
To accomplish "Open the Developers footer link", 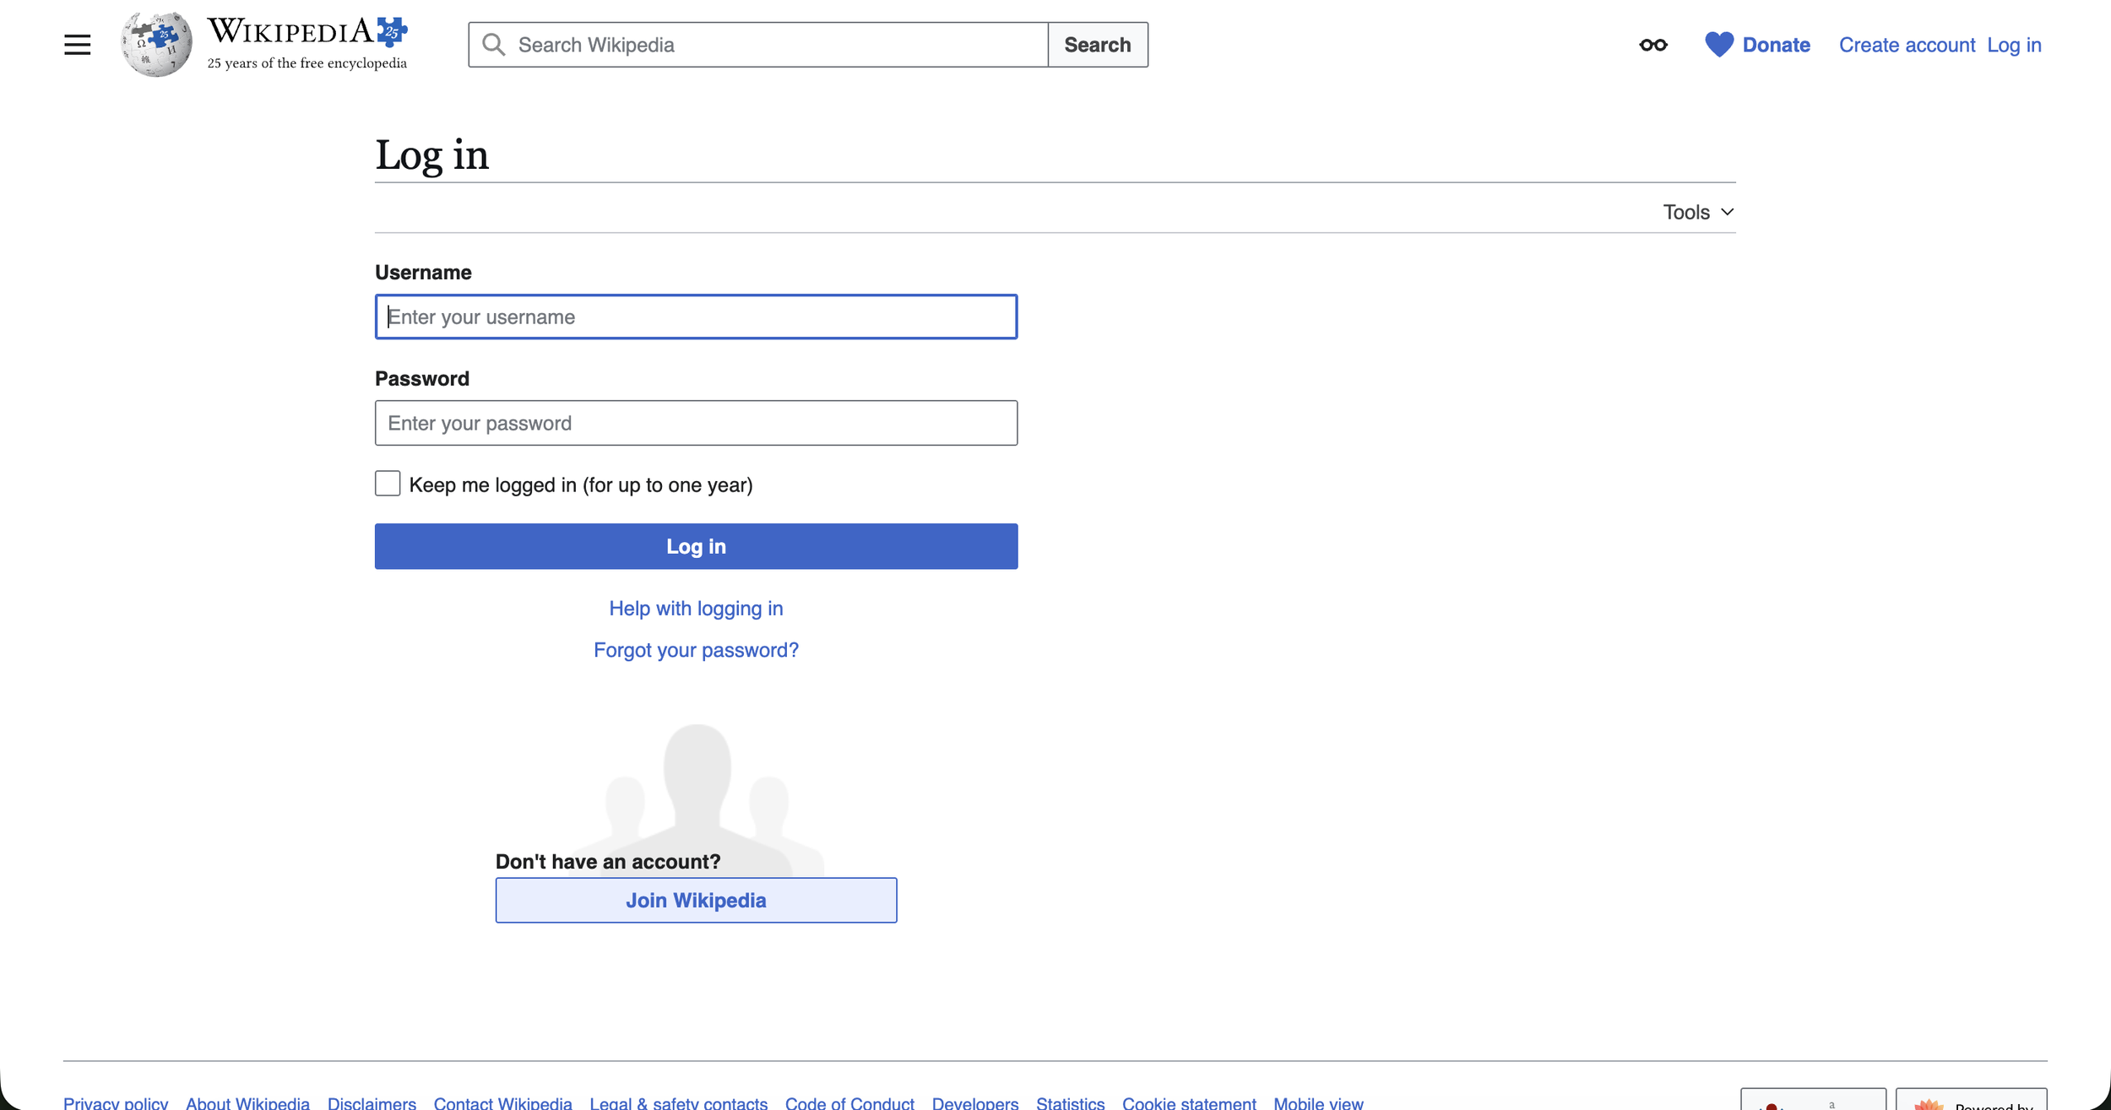I will (975, 1102).
